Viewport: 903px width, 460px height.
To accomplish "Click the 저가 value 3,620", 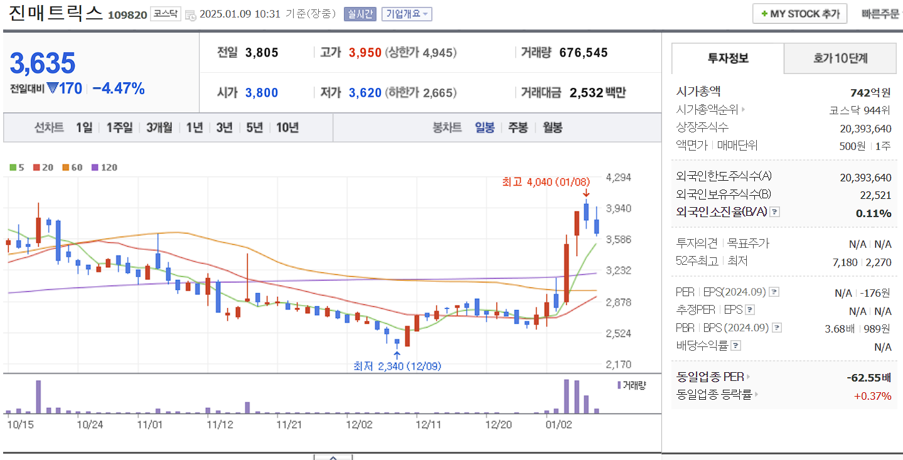I will pyautogui.click(x=365, y=93).
